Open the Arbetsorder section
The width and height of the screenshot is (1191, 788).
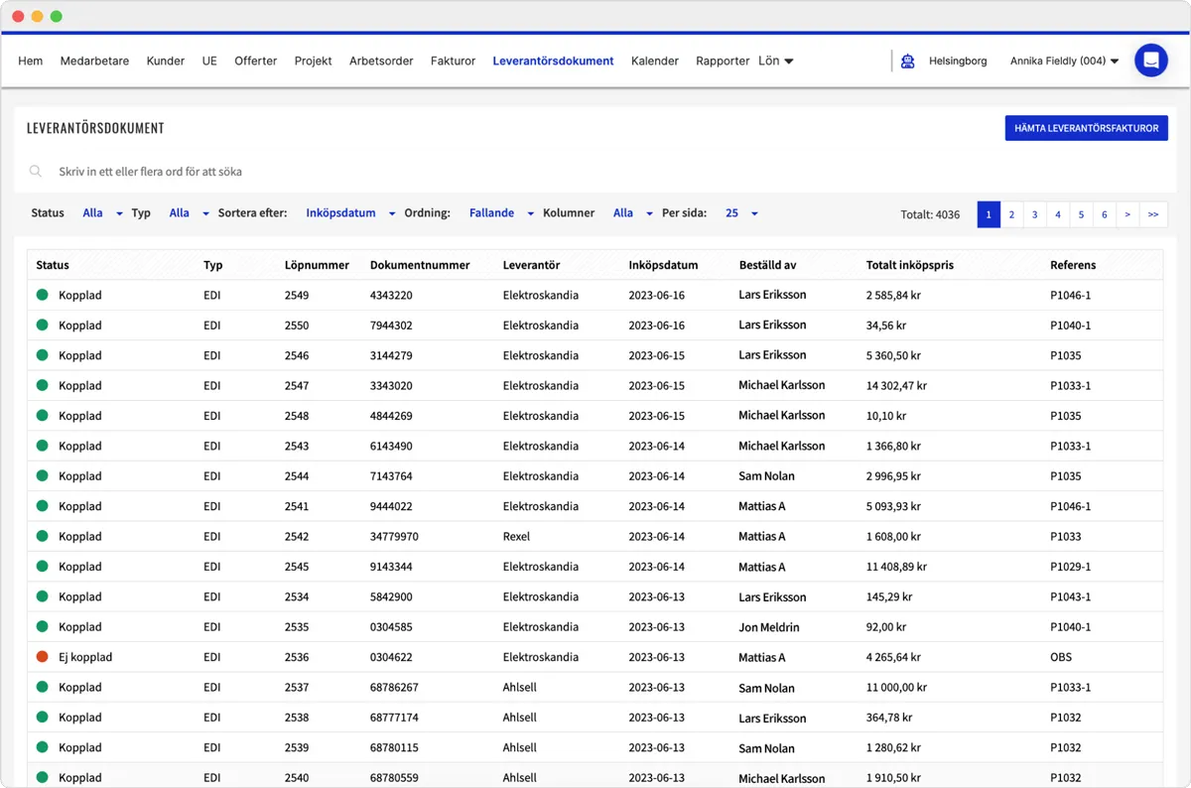pos(381,61)
